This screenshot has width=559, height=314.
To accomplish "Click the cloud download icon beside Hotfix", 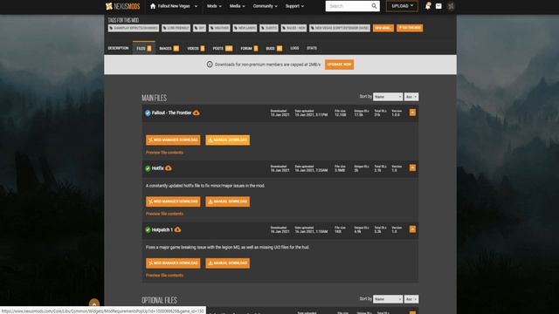I will 169,168.
